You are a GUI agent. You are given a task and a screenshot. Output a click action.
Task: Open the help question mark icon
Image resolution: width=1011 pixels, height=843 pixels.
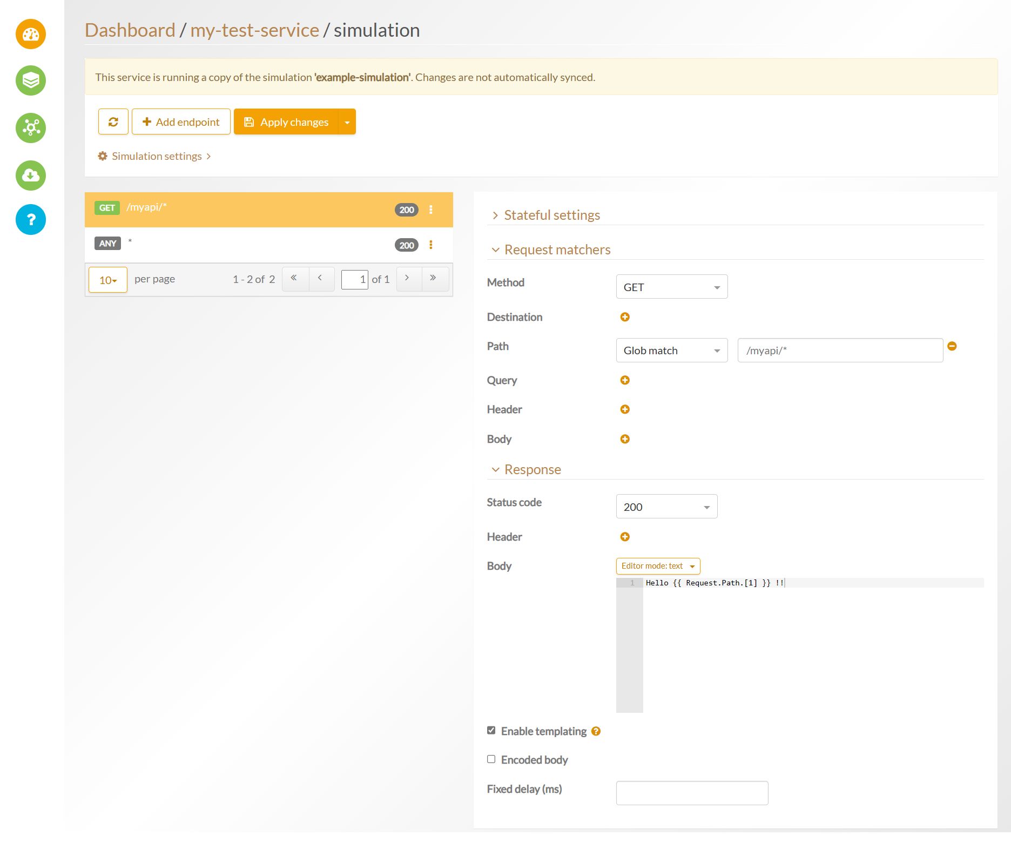[31, 220]
